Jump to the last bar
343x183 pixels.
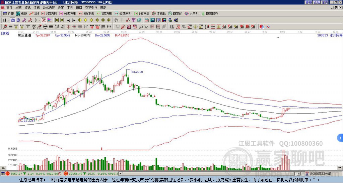[62, 20]
